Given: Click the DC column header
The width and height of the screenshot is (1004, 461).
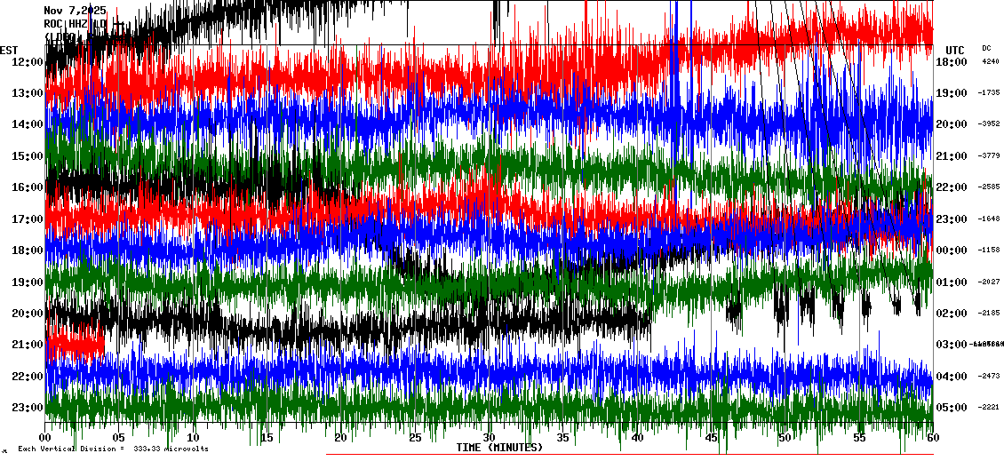Looking at the screenshot, I should tap(986, 48).
